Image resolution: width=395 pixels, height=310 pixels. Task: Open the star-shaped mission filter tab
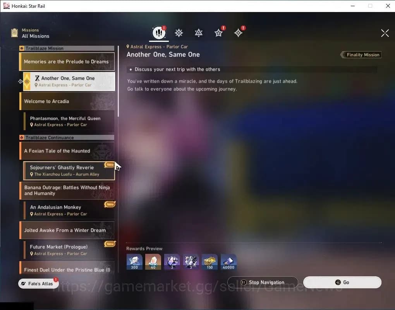point(218,33)
